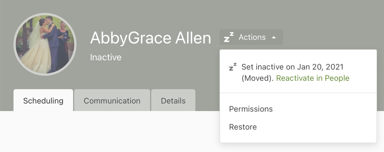
Task: Open the Communication tab
Action: 112,101
